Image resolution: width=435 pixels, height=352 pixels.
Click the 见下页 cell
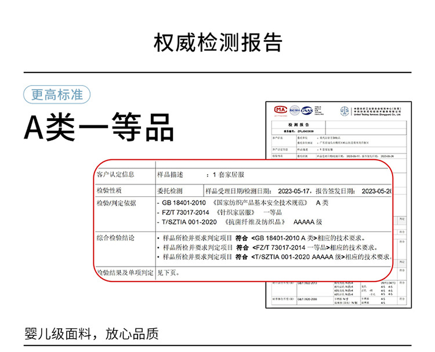pos(168,273)
